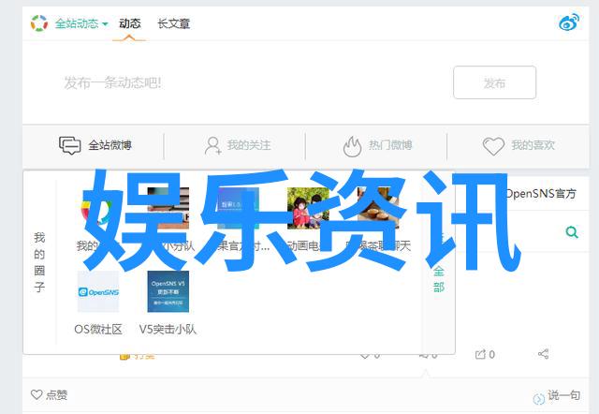Click the 发布 publish button
Viewport: 599px width, 414px height.
(495, 82)
